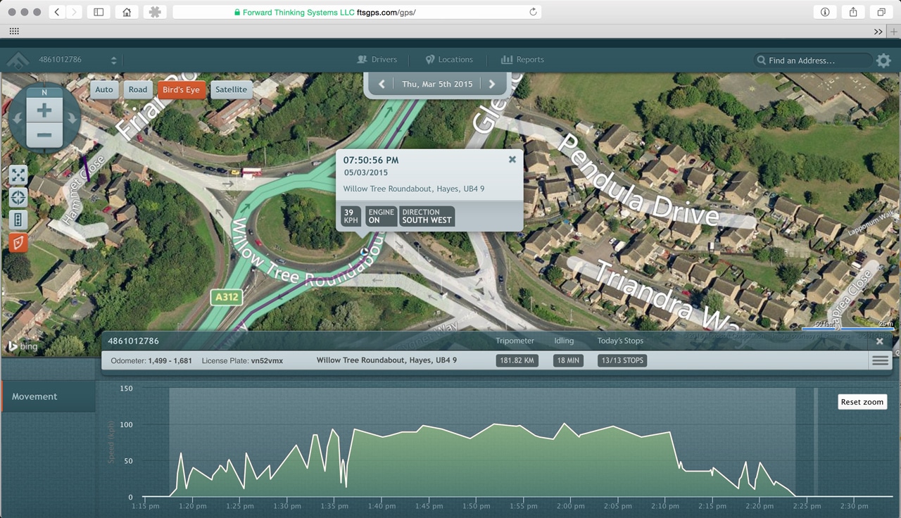Switch map to Satellite view
The width and height of the screenshot is (901, 518).
232,89
